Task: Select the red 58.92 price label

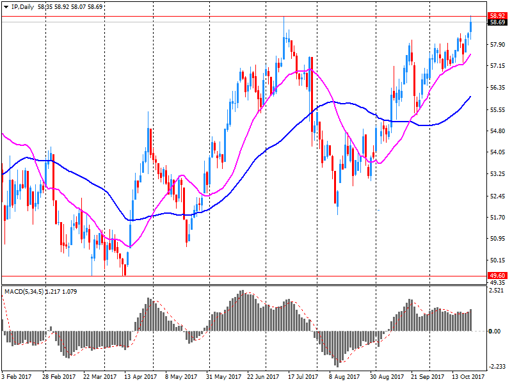Action: (497, 16)
